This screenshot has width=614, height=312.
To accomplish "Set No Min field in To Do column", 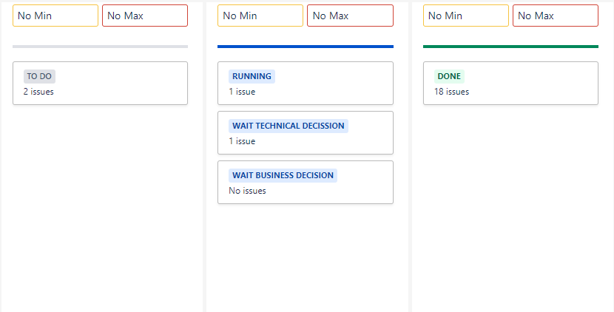I will [x=55, y=16].
